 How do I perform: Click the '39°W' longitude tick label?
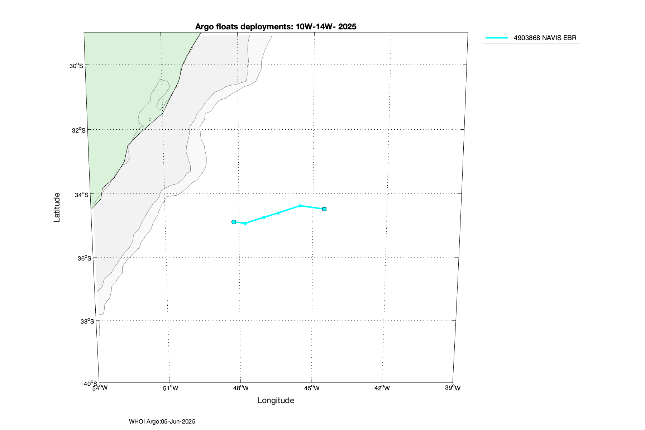[453, 388]
